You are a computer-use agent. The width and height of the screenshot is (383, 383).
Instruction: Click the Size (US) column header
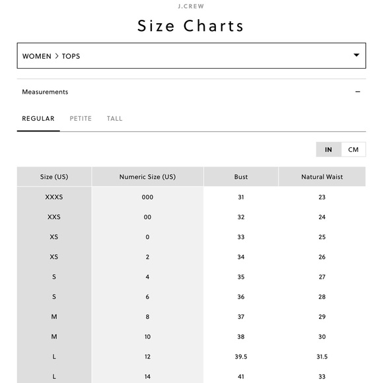point(54,177)
